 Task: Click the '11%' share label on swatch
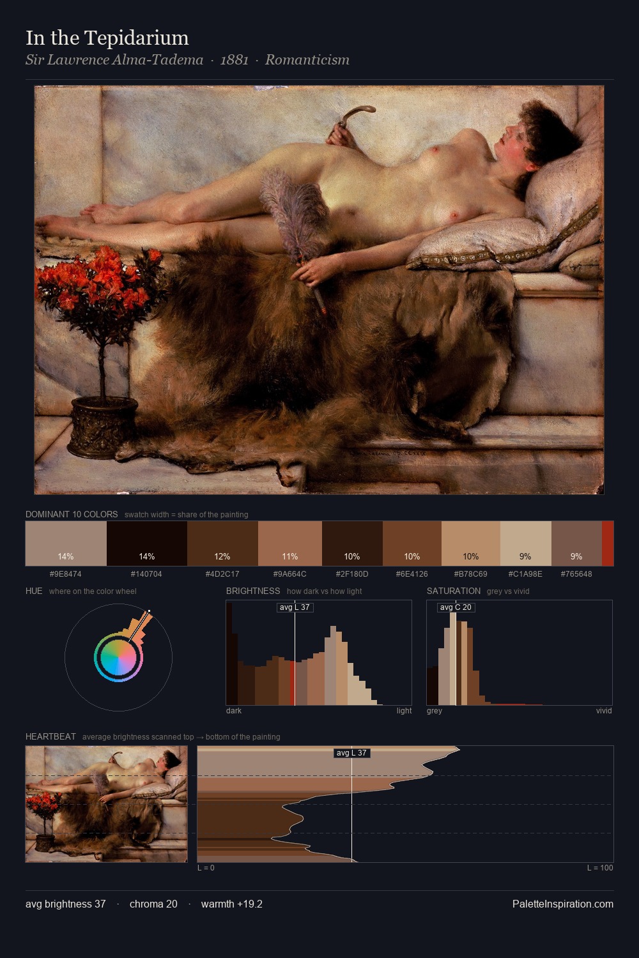click(290, 556)
